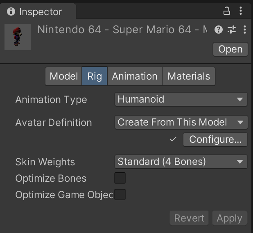This screenshot has width=253, height=233.
Task: Click the checkmark beside Configure
Action: tap(173, 139)
